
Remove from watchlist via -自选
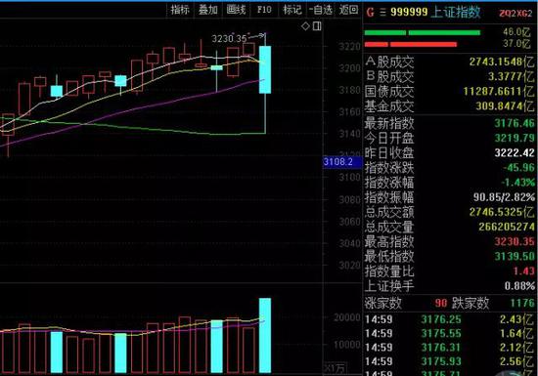pos(321,10)
